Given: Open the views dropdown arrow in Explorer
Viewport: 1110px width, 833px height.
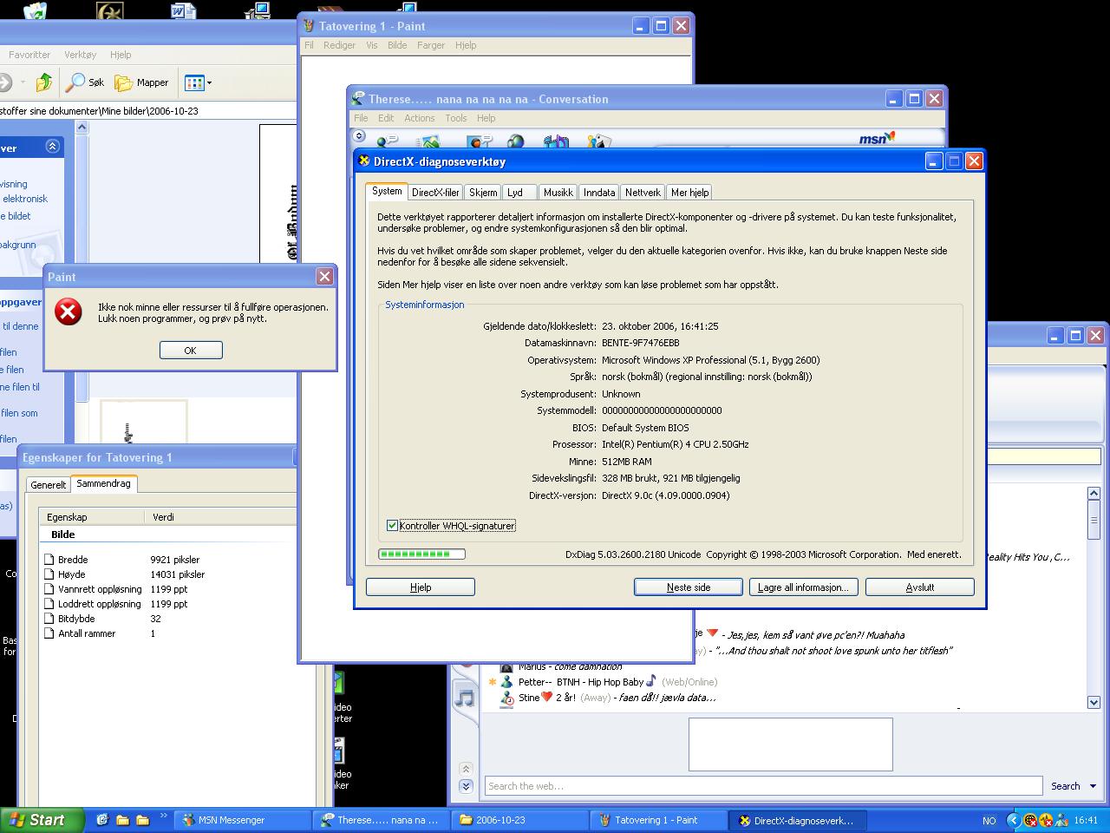Looking at the screenshot, I should coord(209,83).
